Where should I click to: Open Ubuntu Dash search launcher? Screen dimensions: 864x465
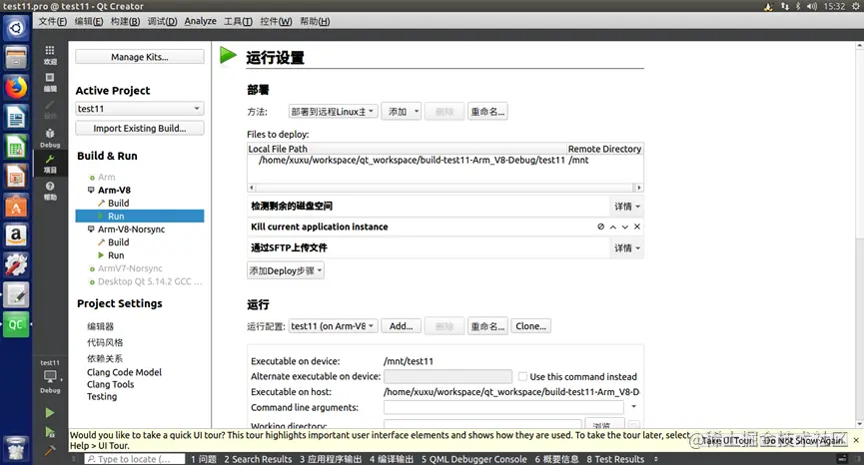click(15, 28)
